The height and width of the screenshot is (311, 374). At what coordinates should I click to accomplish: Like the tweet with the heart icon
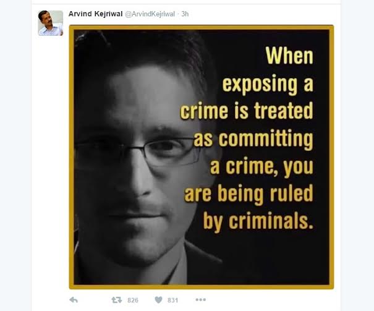158,300
